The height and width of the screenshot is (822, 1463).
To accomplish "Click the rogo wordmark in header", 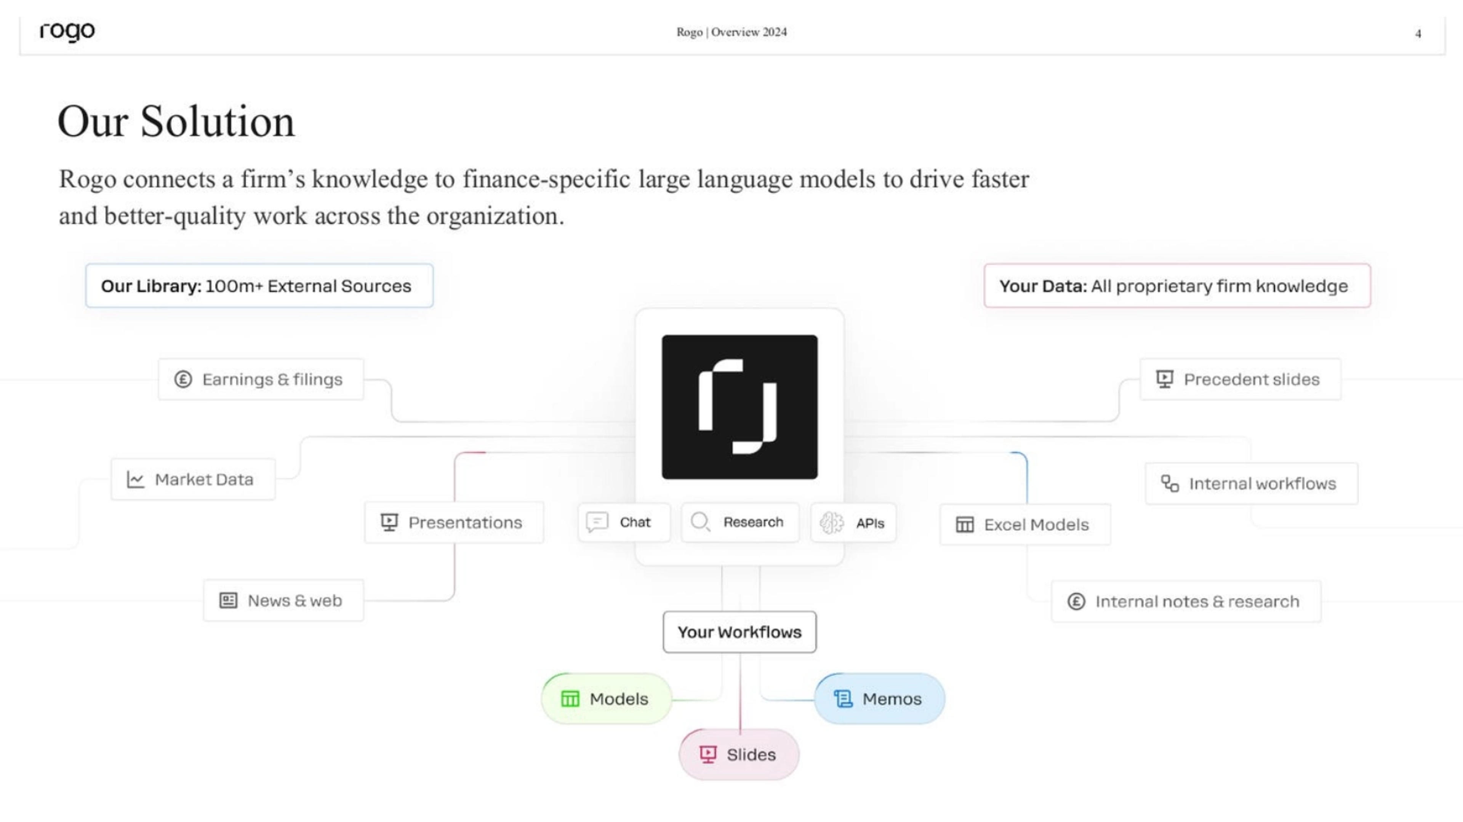I will coord(67,30).
